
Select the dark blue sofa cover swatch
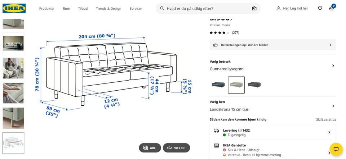tap(218, 85)
